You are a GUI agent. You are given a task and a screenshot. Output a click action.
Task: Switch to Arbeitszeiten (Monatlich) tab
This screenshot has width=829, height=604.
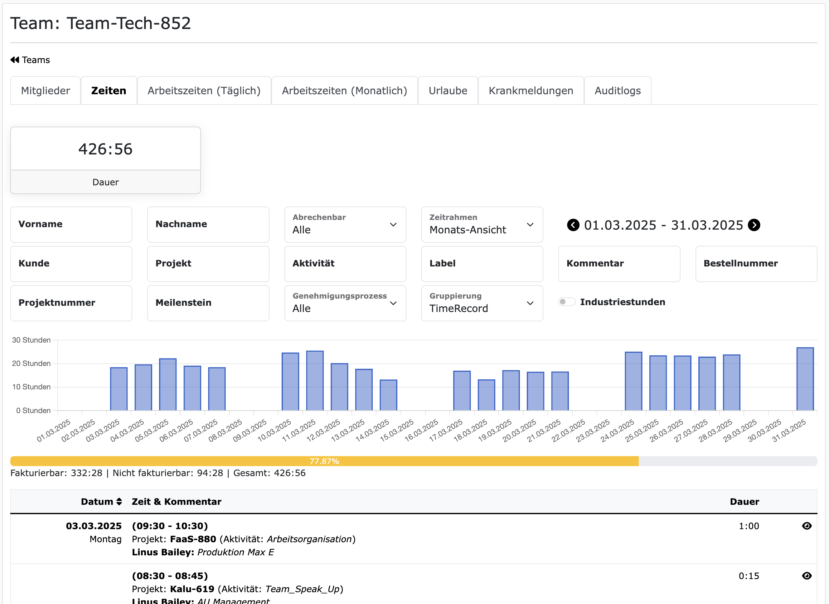pyautogui.click(x=344, y=90)
